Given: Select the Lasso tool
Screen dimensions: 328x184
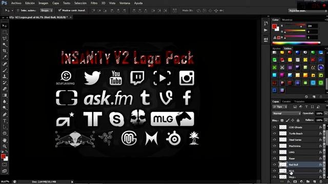Looking at the screenshot, I should point(5,38).
